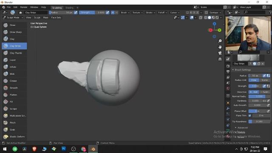Screen dimensions: 272x153
Task: Click Direction Add button in Brush Settings
Action: coord(254,92)
